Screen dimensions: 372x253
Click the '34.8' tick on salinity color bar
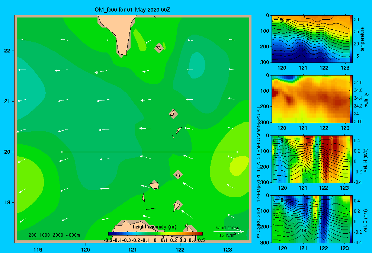click(358, 82)
